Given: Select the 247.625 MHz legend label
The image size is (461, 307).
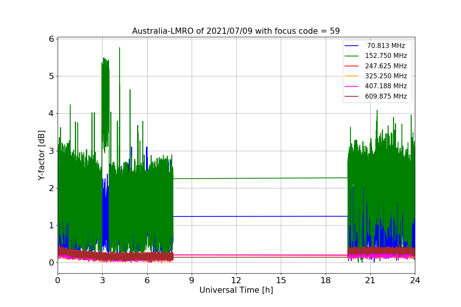Looking at the screenshot, I should tap(386, 66).
